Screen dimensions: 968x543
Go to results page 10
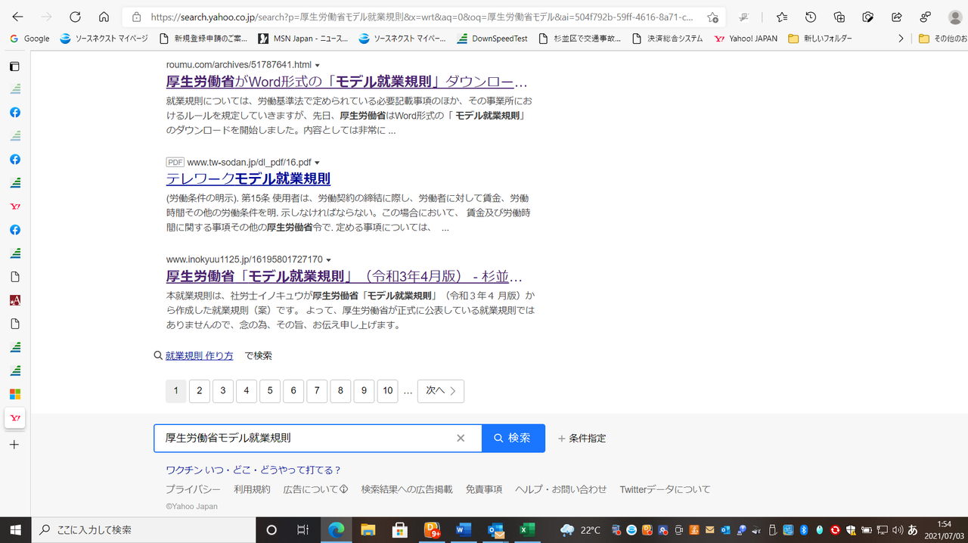387,391
